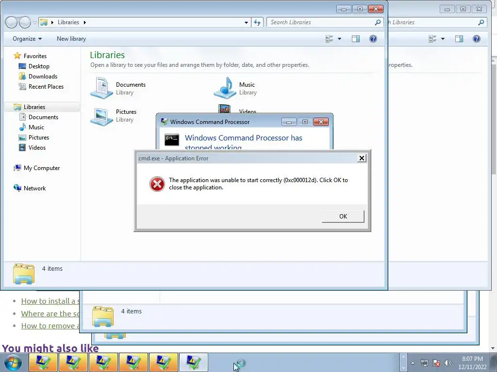Click the Forward arrow button in Explorer
This screenshot has width=497, height=372.
(24, 22)
